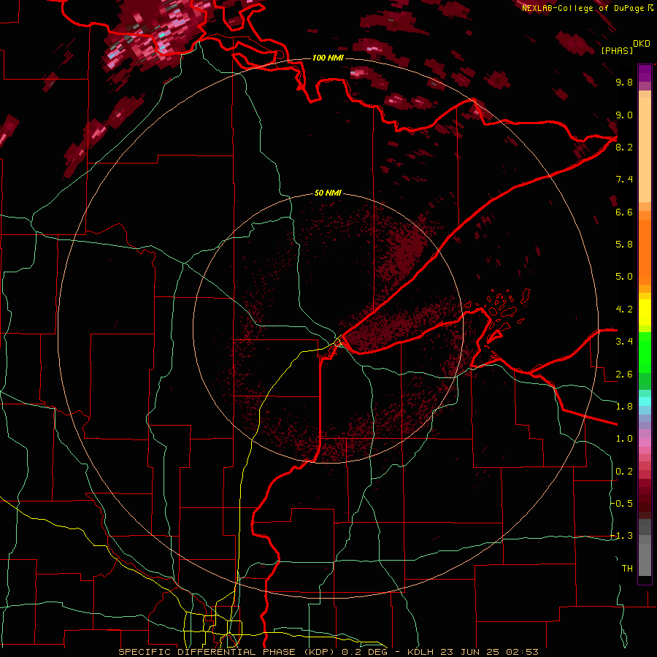Click the TH label on the scale
The width and height of the screenshot is (657, 657).
point(627,569)
